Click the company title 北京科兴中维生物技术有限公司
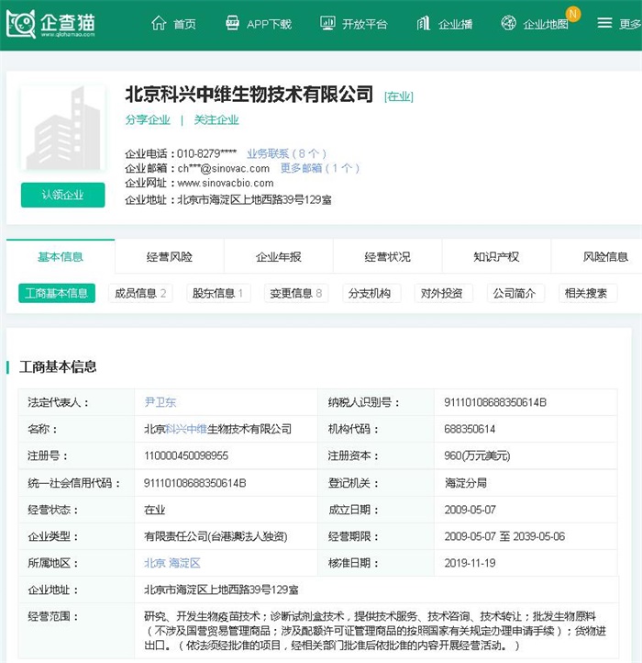 249,95
